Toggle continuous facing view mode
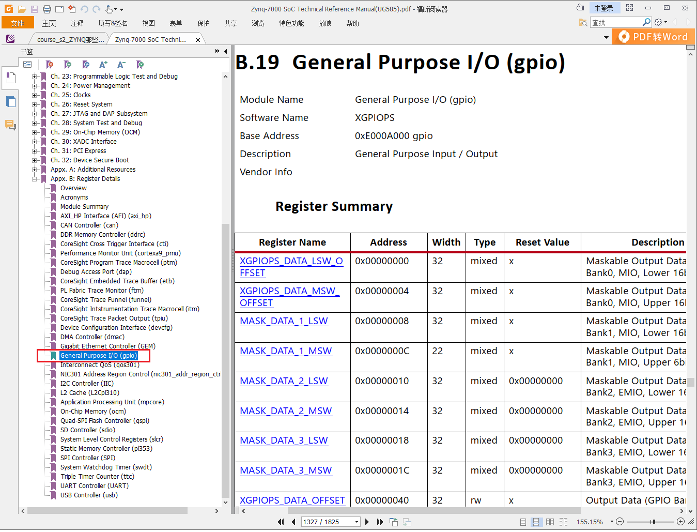 (x=563, y=522)
